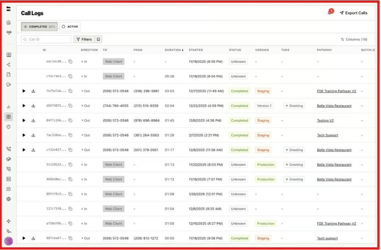Click Staging badge on call 84f7c24b
Image resolution: width=381 pixels, height=250 pixels.
pos(263,120)
